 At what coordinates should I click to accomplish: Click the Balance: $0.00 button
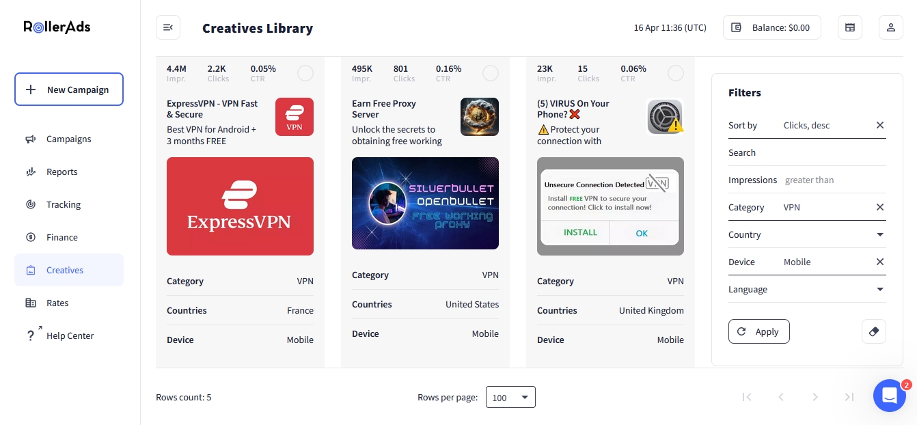tap(772, 27)
